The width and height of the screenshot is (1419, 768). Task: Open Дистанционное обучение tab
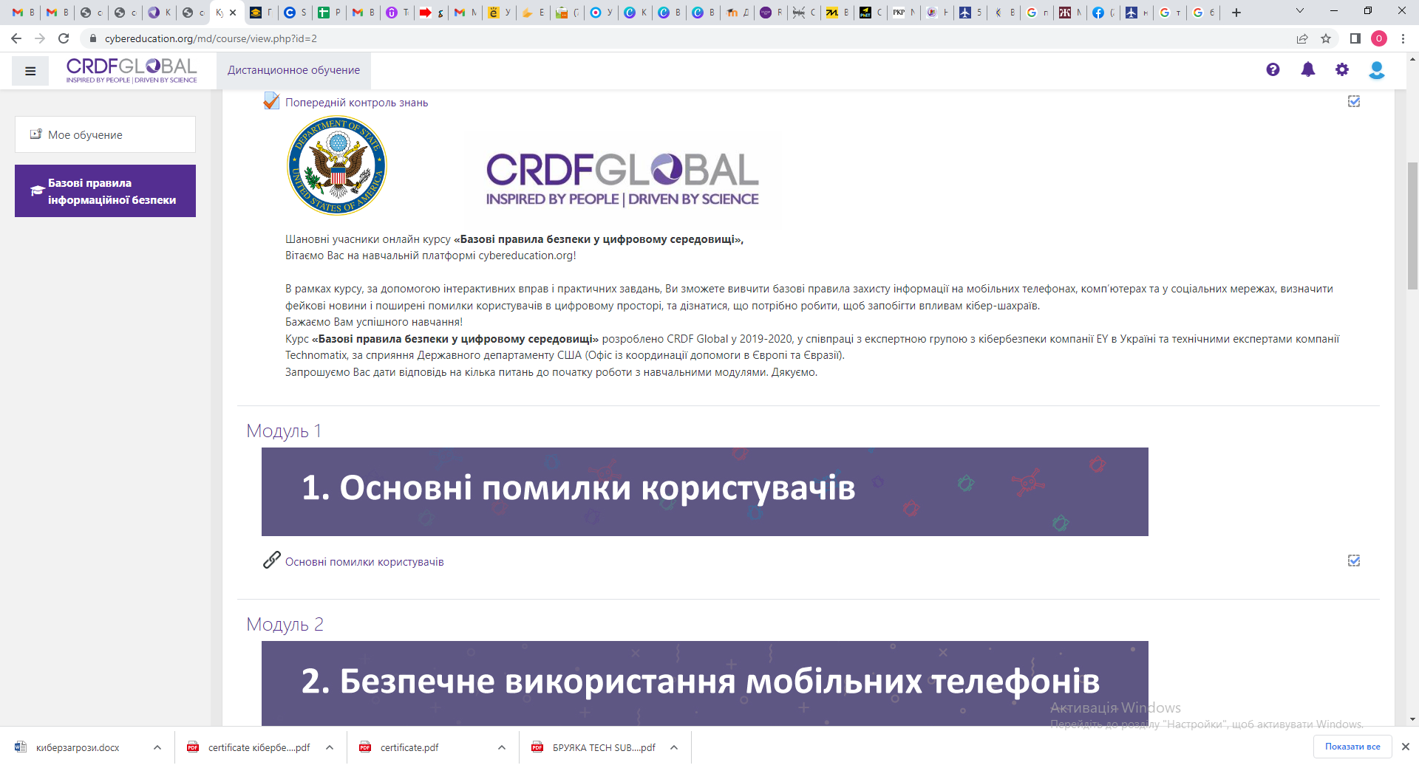293,70
